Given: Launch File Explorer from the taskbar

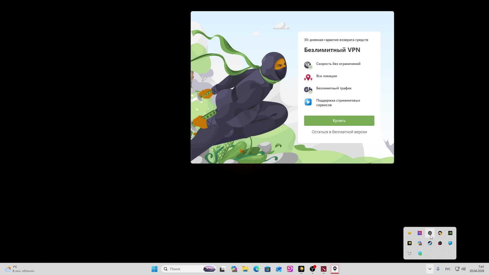Looking at the screenshot, I should point(245,269).
